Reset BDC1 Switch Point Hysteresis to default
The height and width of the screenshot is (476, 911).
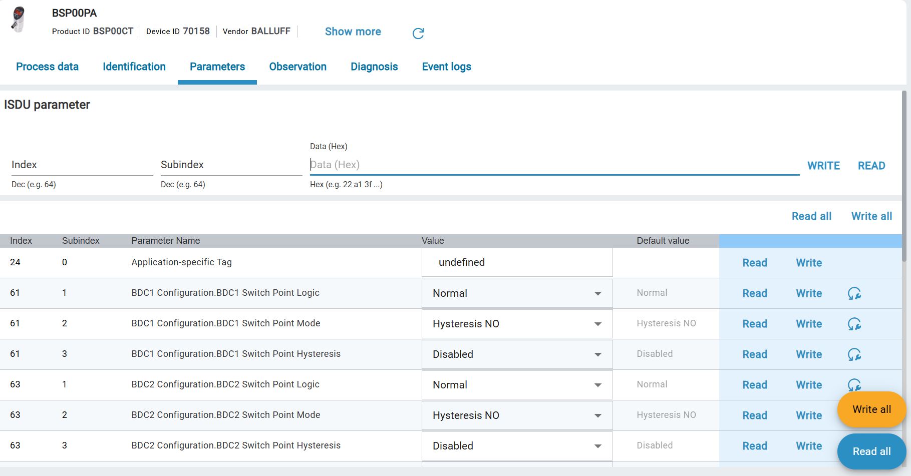(854, 354)
